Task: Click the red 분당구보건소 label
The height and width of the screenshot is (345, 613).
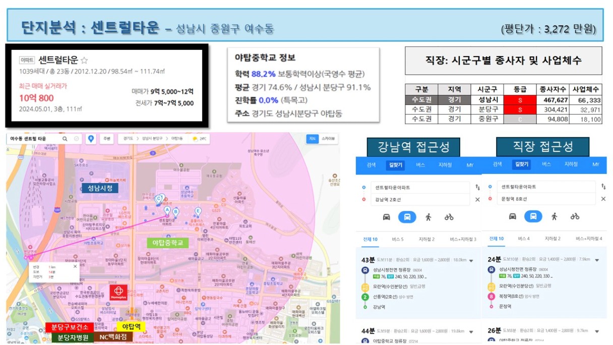Action: (x=69, y=327)
